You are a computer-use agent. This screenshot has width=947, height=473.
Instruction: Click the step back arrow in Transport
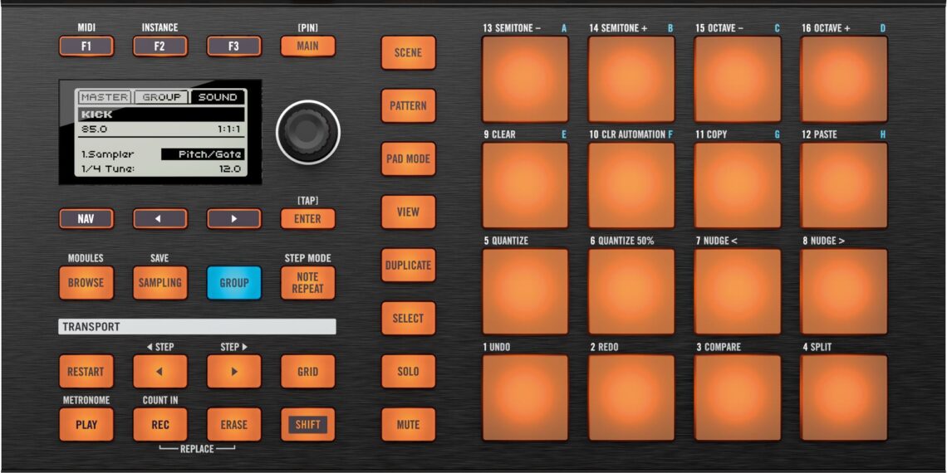159,372
